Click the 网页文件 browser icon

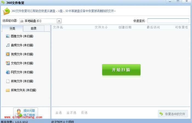point(8,72)
